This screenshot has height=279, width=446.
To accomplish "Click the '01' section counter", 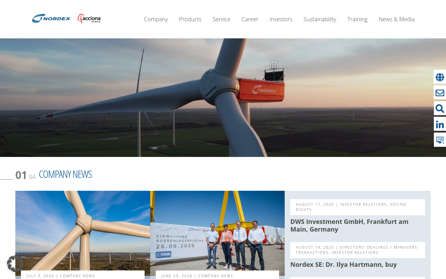I will [x=21, y=175].
